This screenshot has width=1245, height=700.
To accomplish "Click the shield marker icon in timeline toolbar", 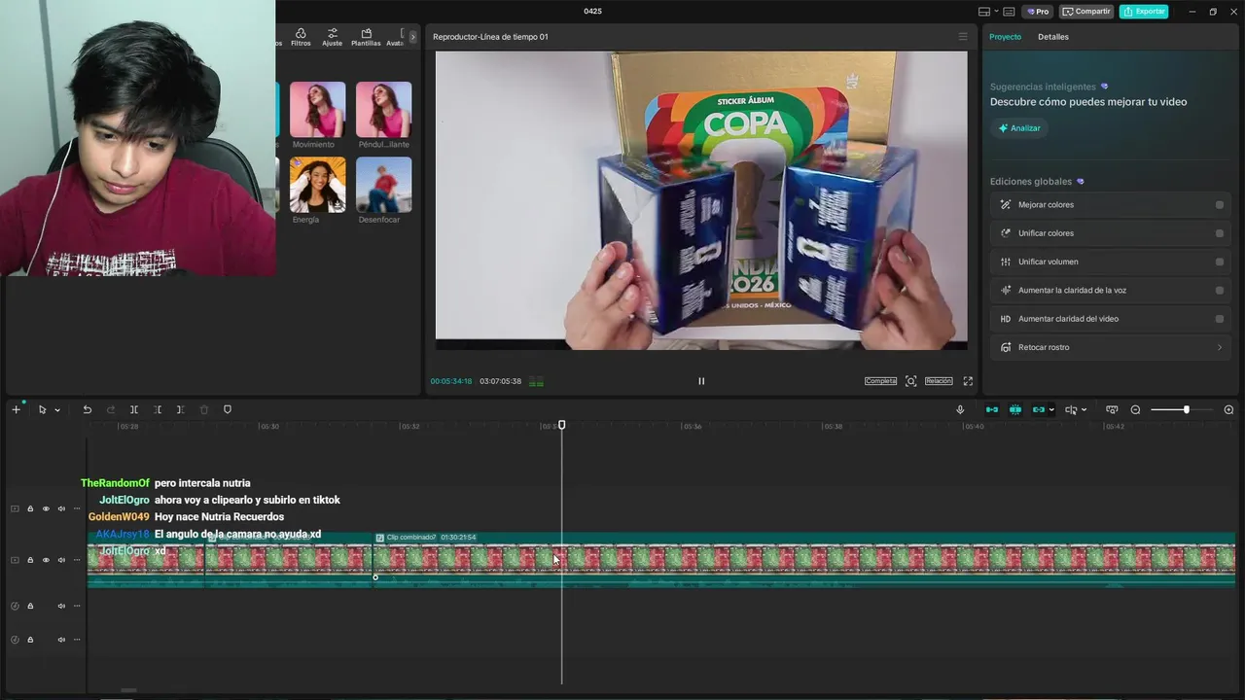I will (x=228, y=409).
